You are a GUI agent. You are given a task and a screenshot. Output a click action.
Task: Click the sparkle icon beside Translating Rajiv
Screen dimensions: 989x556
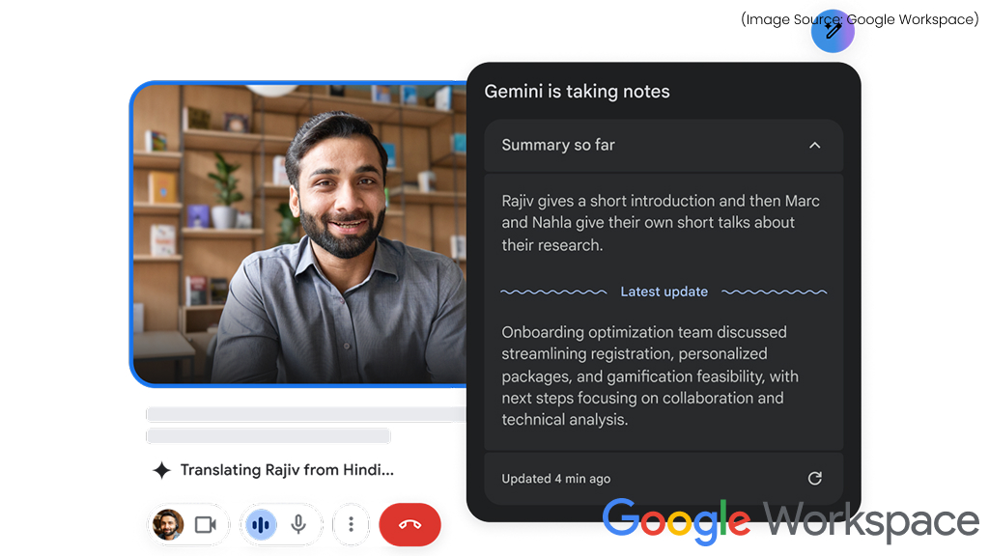click(x=161, y=470)
